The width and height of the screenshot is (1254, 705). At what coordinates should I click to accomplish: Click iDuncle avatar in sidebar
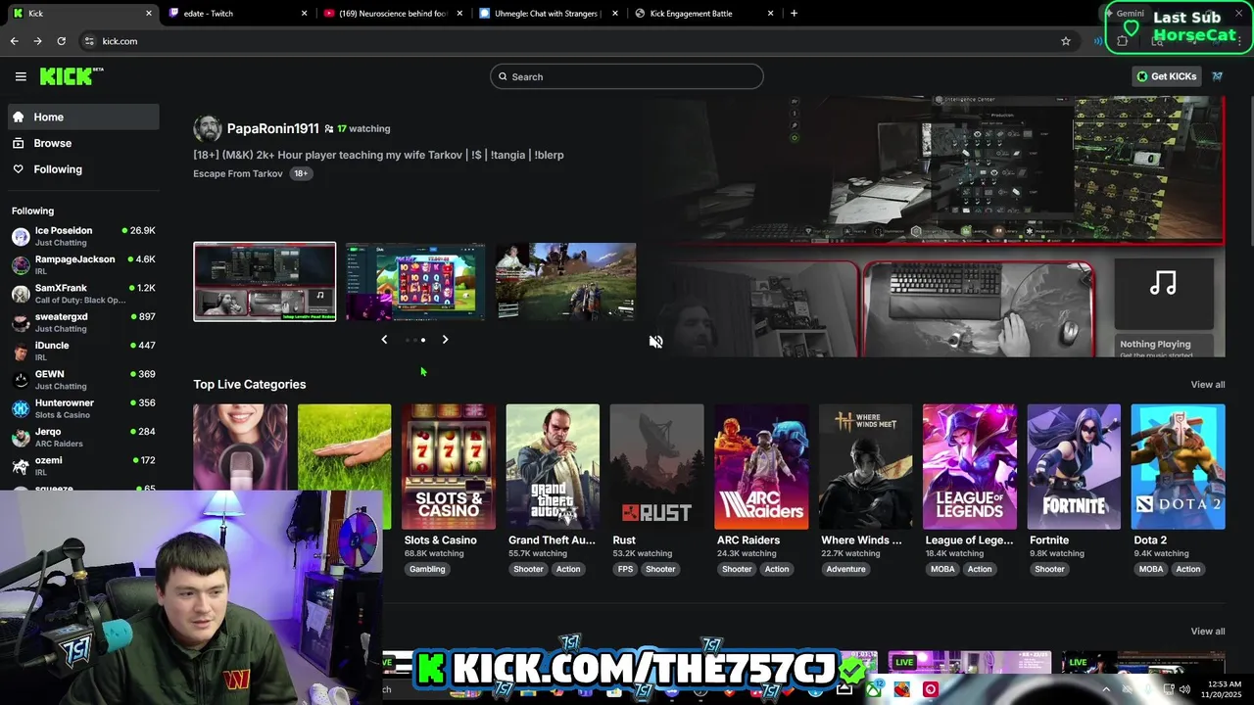pyautogui.click(x=21, y=352)
